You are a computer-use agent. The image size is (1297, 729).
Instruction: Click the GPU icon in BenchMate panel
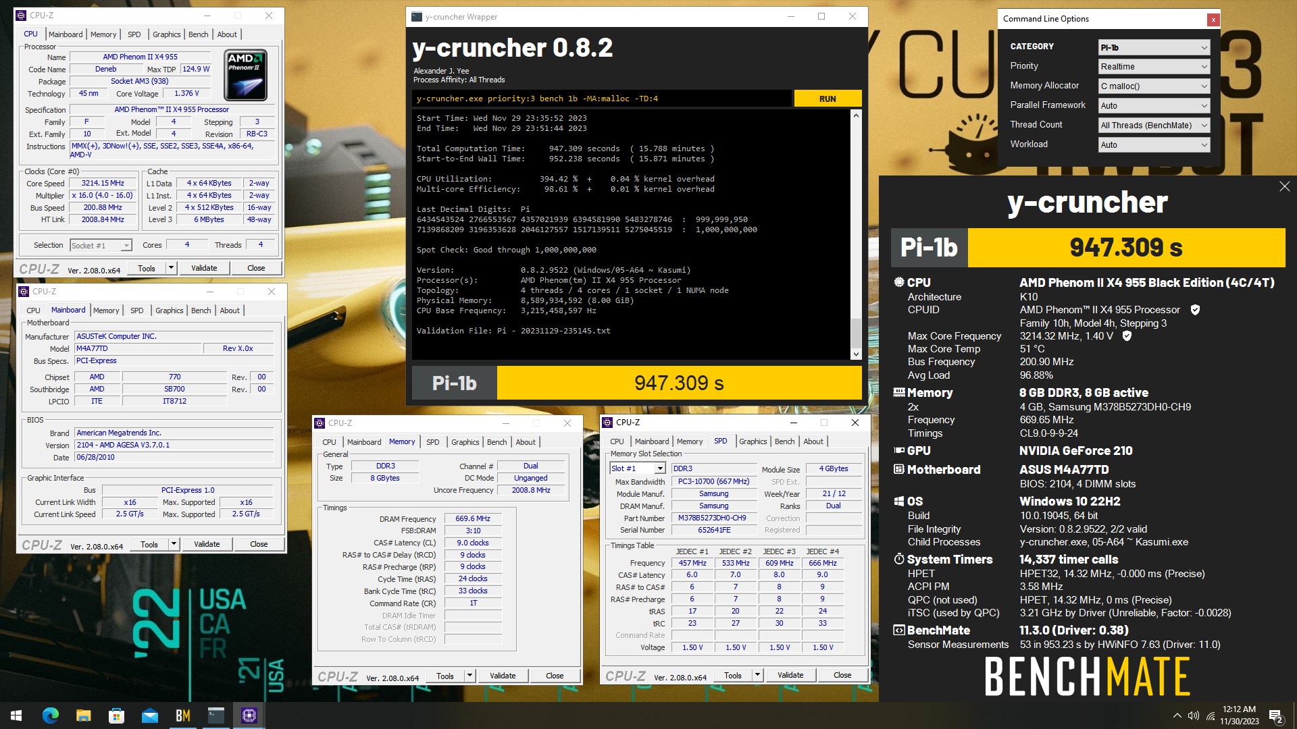899,450
